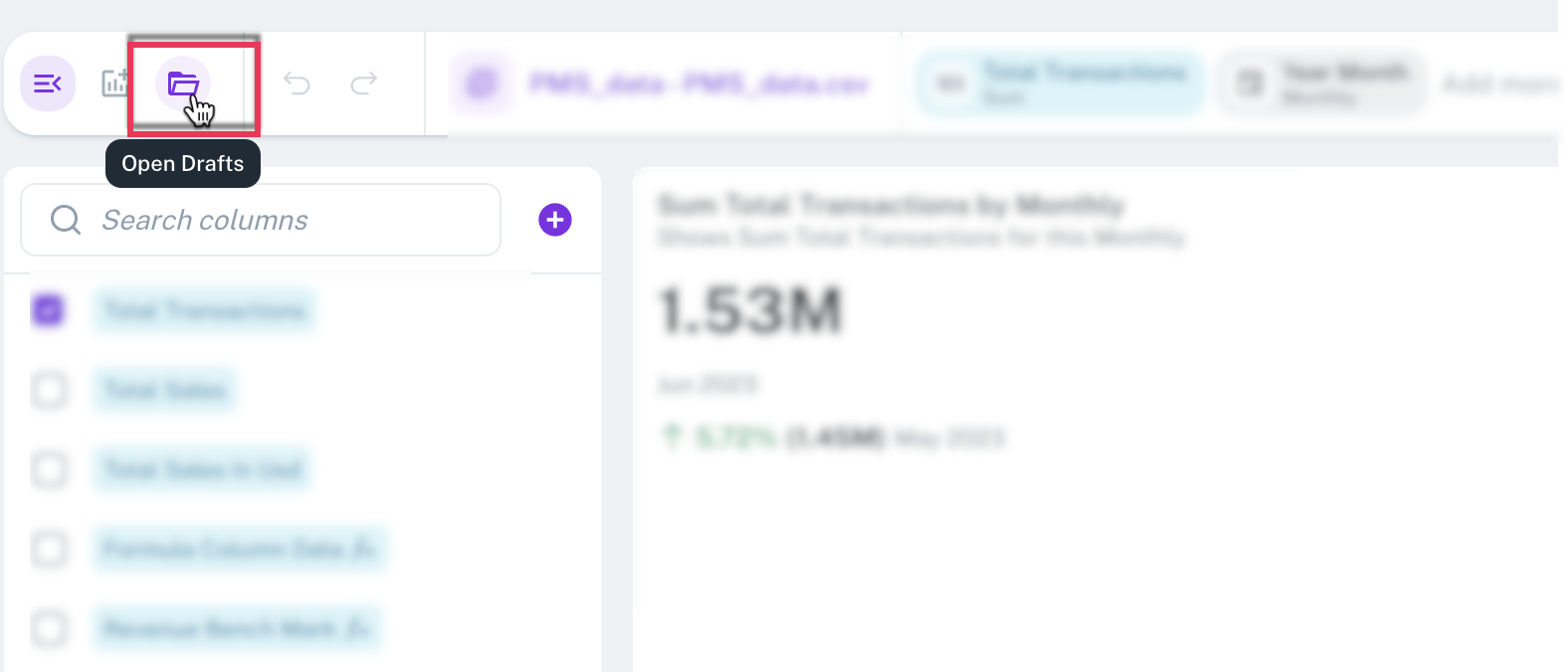Screen dimensions: 1564x672
Task: Click the Total Sales column label
Action: click(165, 391)
